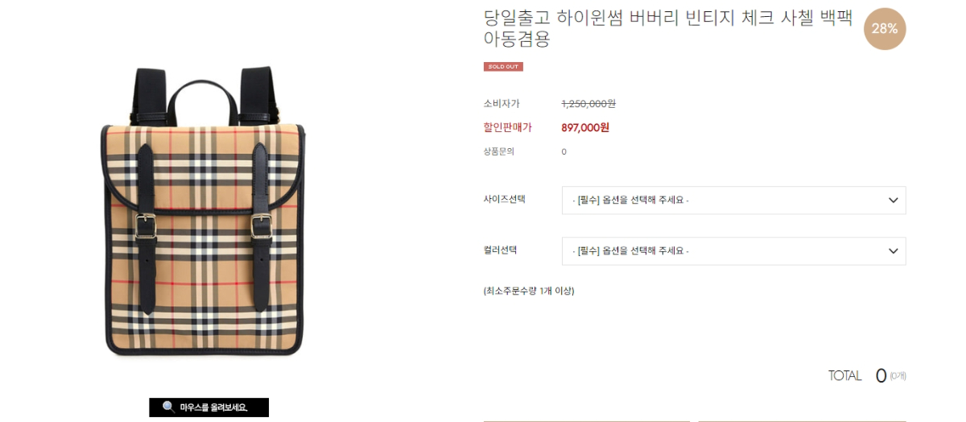Click the red SOLD OUT badge
Viewport: 966px width, 422px height.
[x=503, y=67]
